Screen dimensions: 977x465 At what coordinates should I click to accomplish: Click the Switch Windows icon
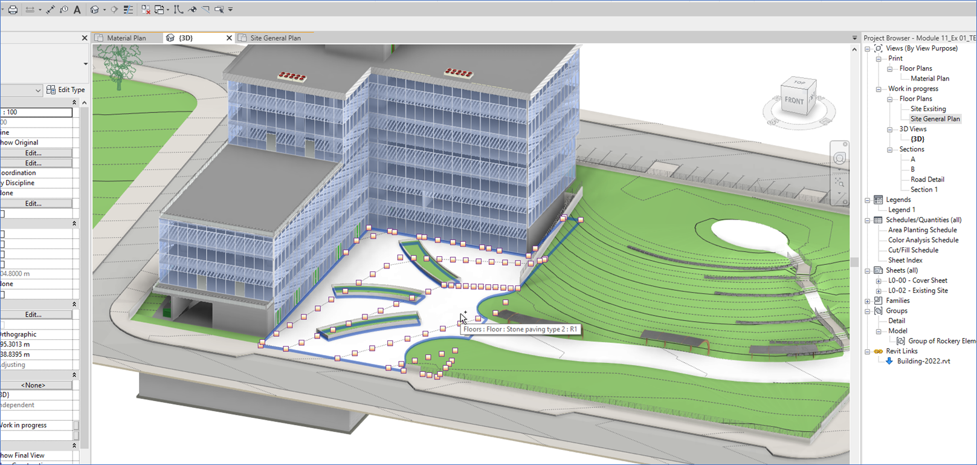(160, 10)
